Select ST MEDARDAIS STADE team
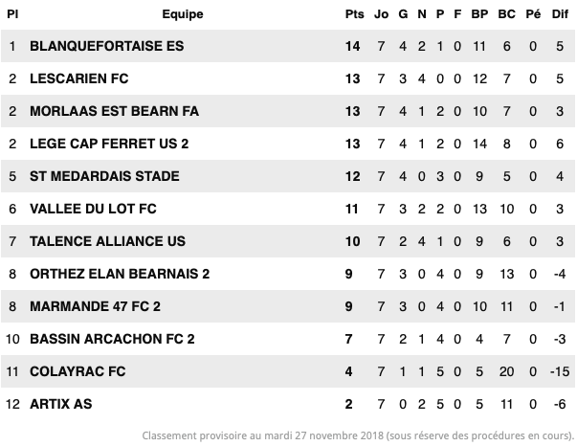The image size is (577, 446). pyautogui.click(x=104, y=176)
